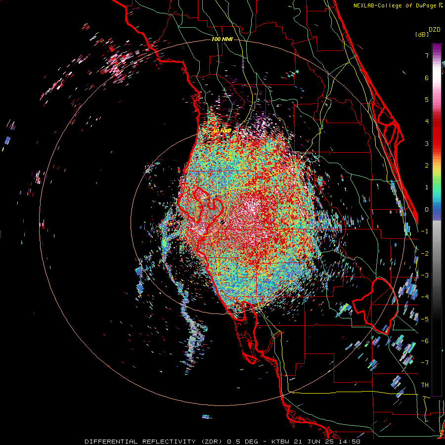This screenshot has width=445, height=445.
Task: Click the black radar site dot at center
Action: coord(223,223)
